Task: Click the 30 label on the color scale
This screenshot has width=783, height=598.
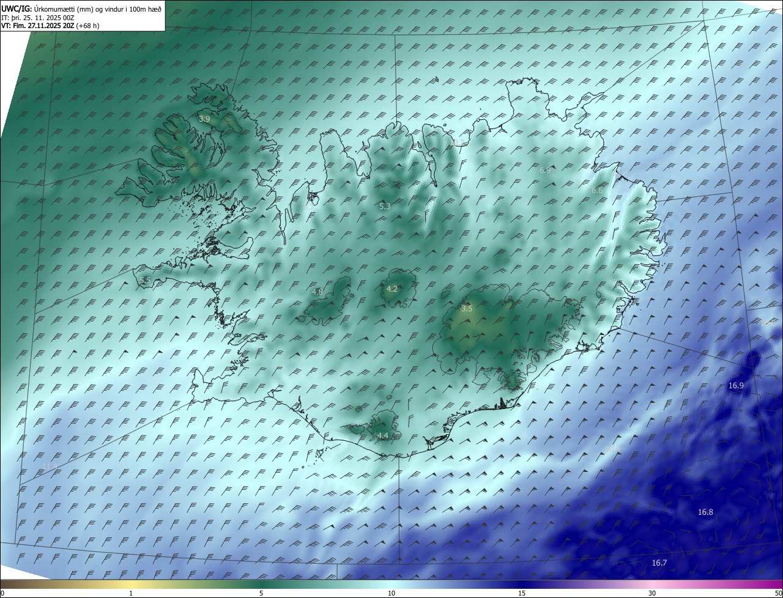Action: (x=652, y=593)
